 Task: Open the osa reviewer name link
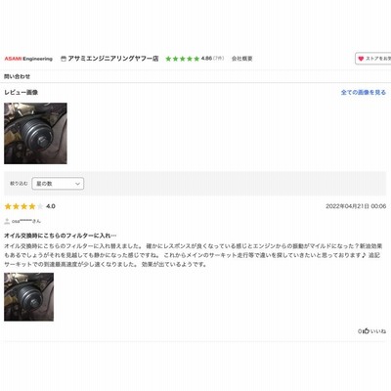click(26, 221)
